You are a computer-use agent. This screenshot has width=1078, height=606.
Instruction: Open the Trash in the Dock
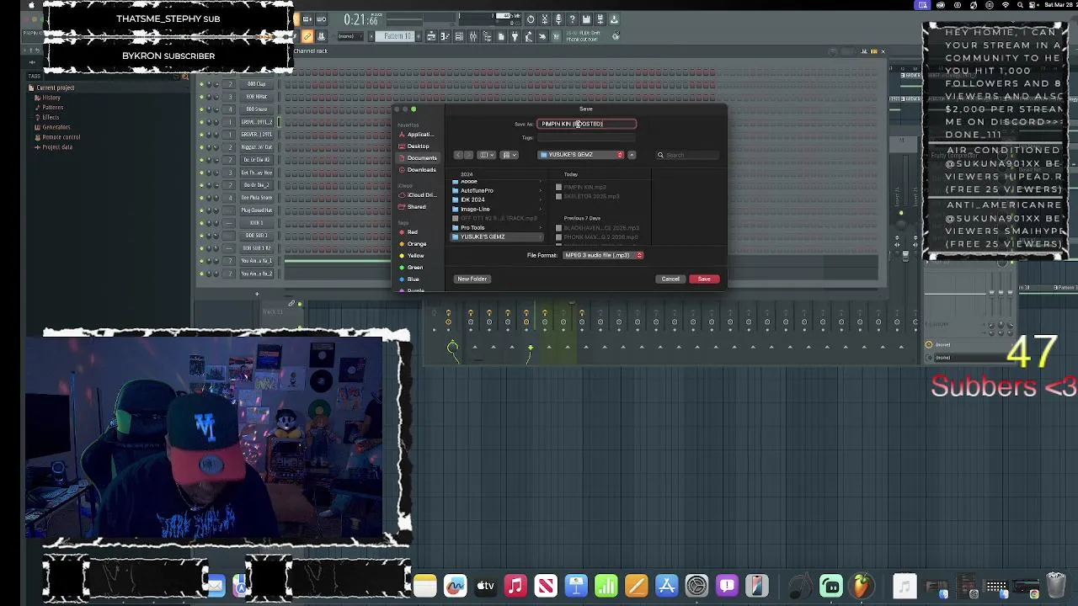[x=1055, y=586]
